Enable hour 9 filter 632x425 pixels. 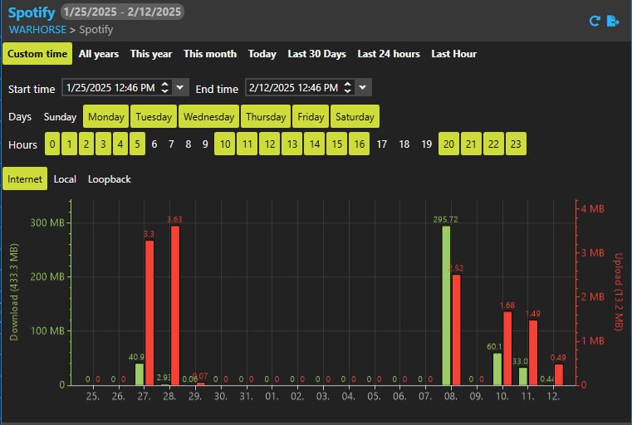(205, 144)
